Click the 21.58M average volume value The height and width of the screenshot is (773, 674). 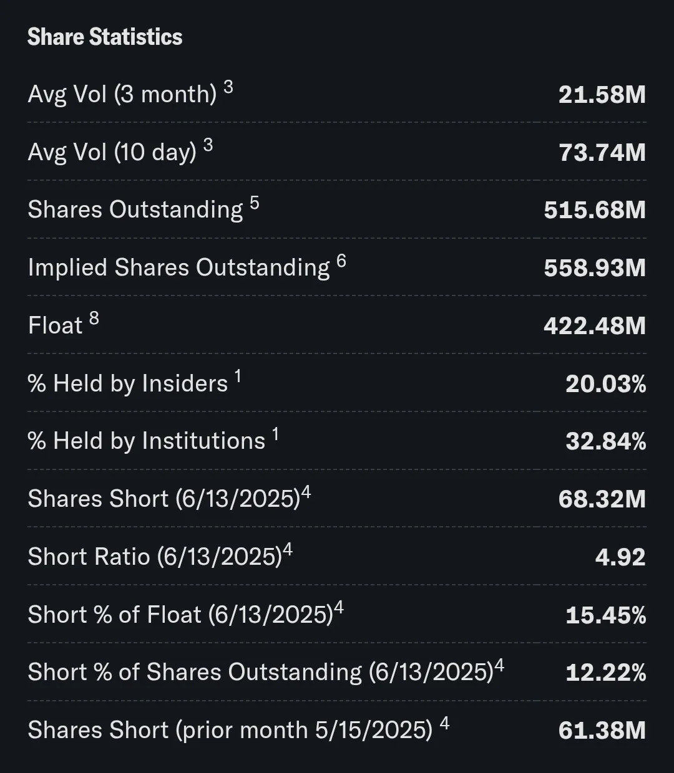pos(602,95)
